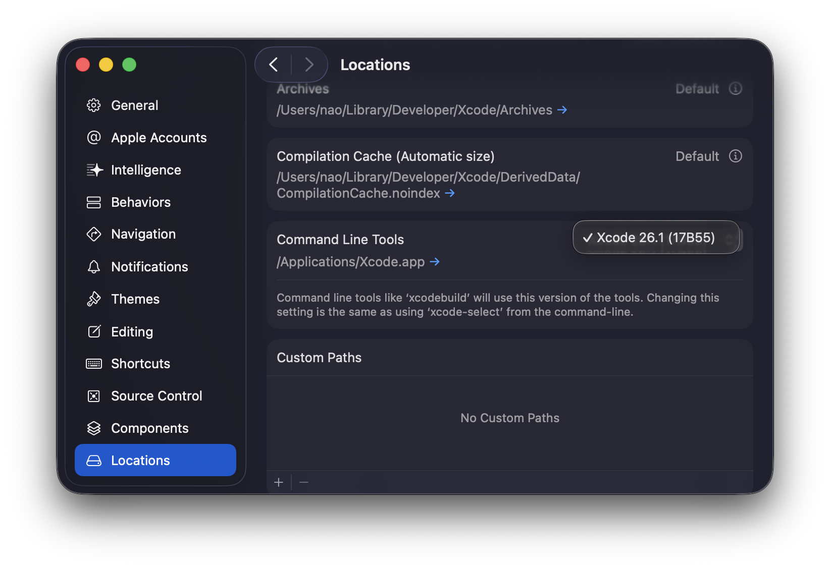Open the Archives Default dropdown
The width and height of the screenshot is (830, 569).
(697, 89)
